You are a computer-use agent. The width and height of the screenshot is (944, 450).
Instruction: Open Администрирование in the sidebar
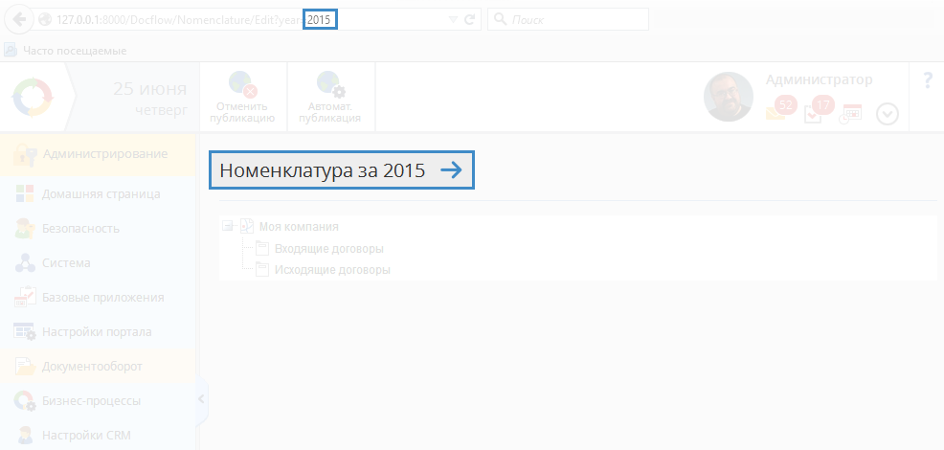(104, 154)
